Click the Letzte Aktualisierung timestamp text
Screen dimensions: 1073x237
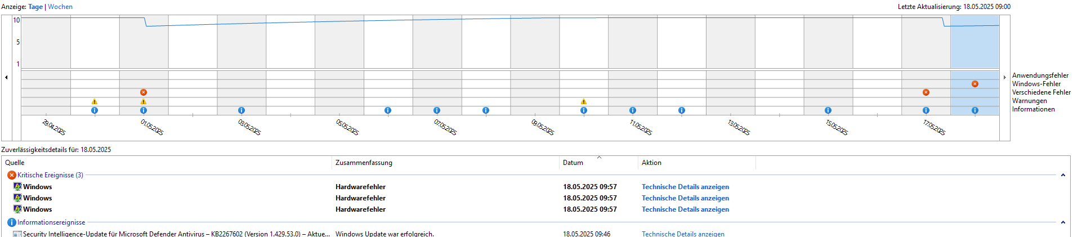pyautogui.click(x=954, y=7)
